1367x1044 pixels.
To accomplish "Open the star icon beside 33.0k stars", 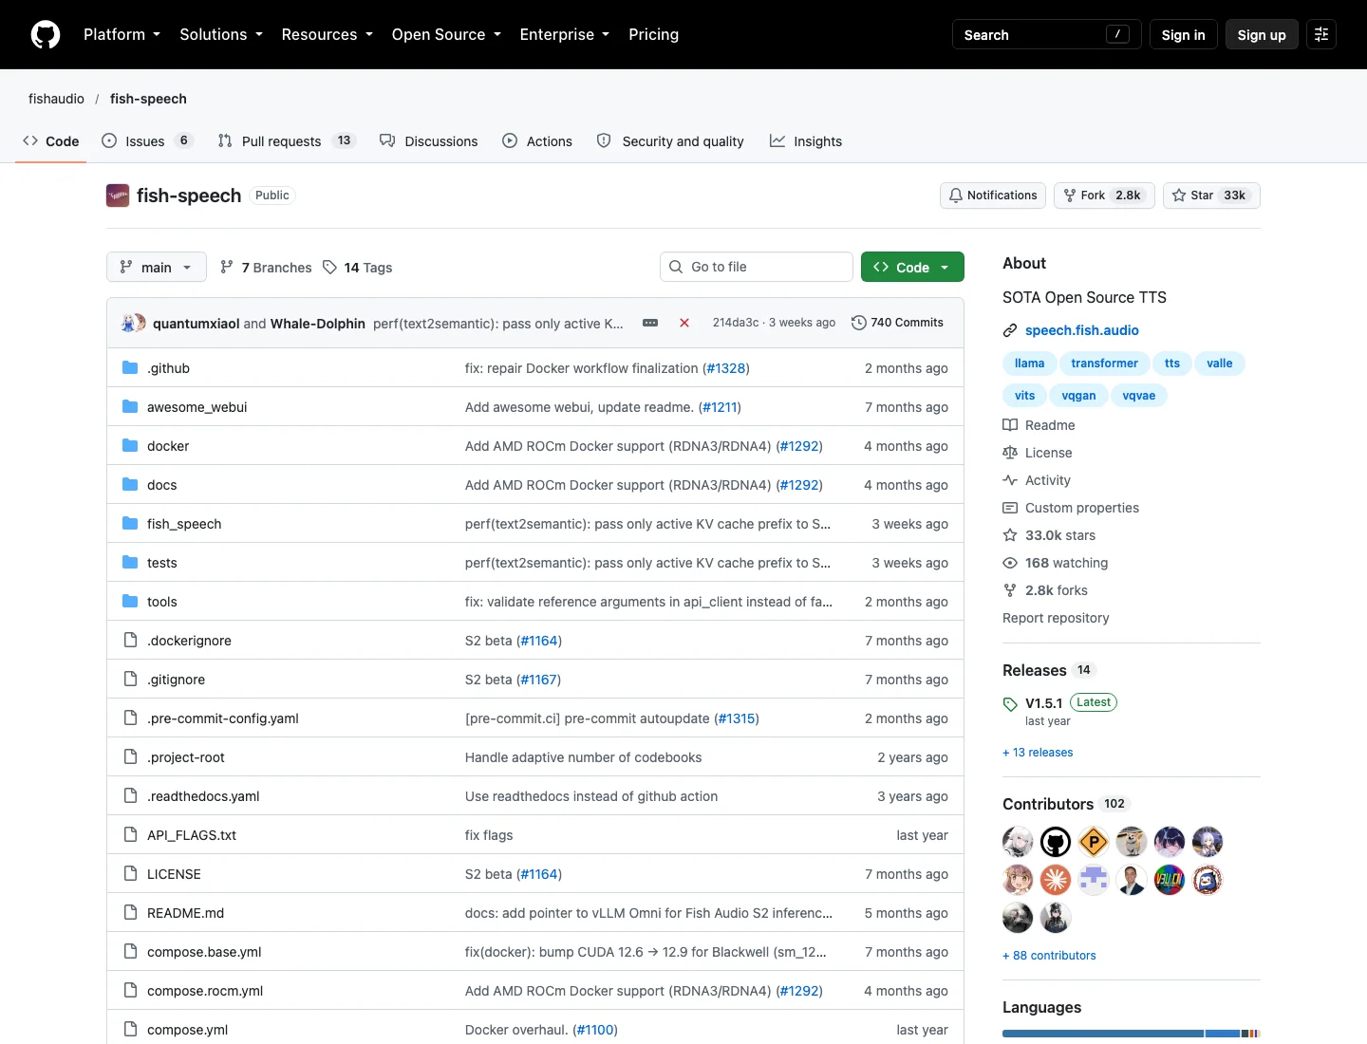I will pos(1010,535).
